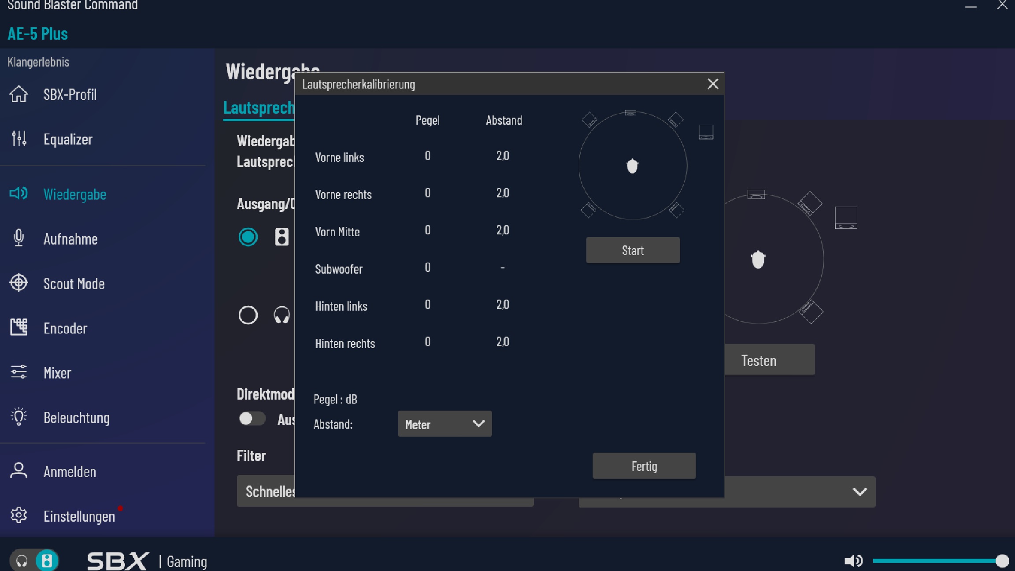
Task: Click subwoofer icon in calibration diagram
Action: pos(706,132)
